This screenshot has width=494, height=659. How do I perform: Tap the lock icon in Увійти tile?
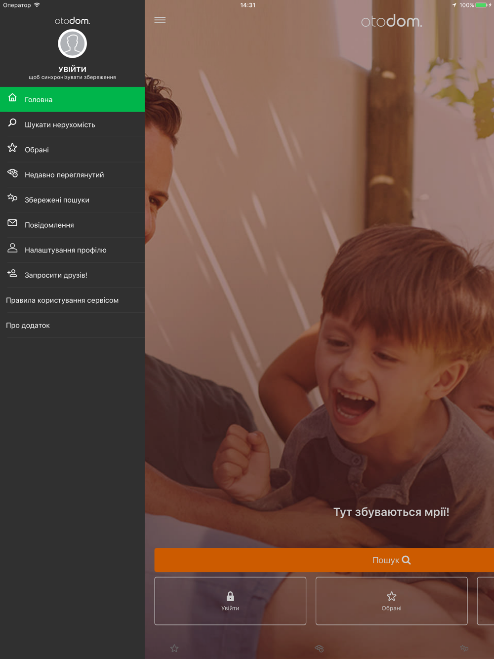(230, 596)
